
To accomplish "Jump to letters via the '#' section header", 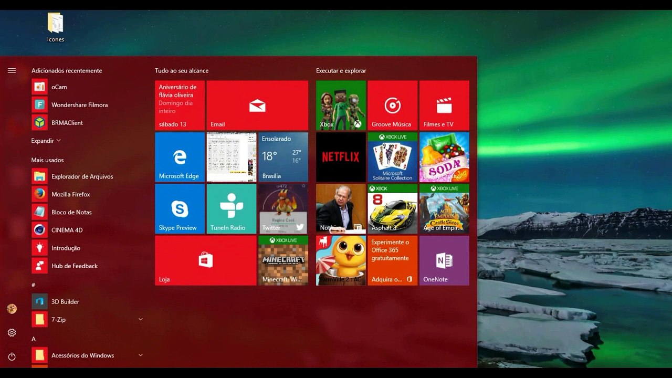I will pyautogui.click(x=34, y=285).
